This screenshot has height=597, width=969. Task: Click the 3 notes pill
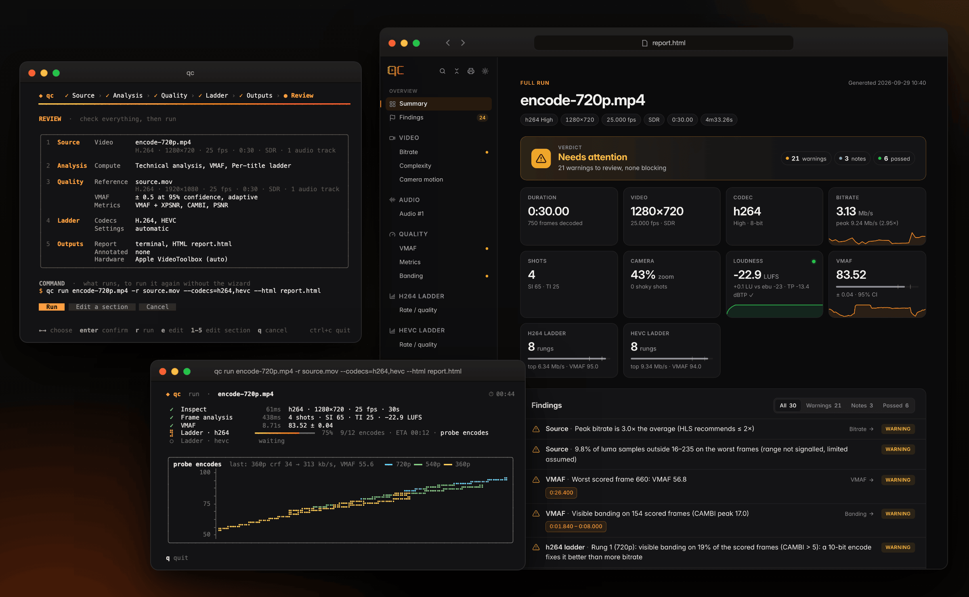click(852, 159)
